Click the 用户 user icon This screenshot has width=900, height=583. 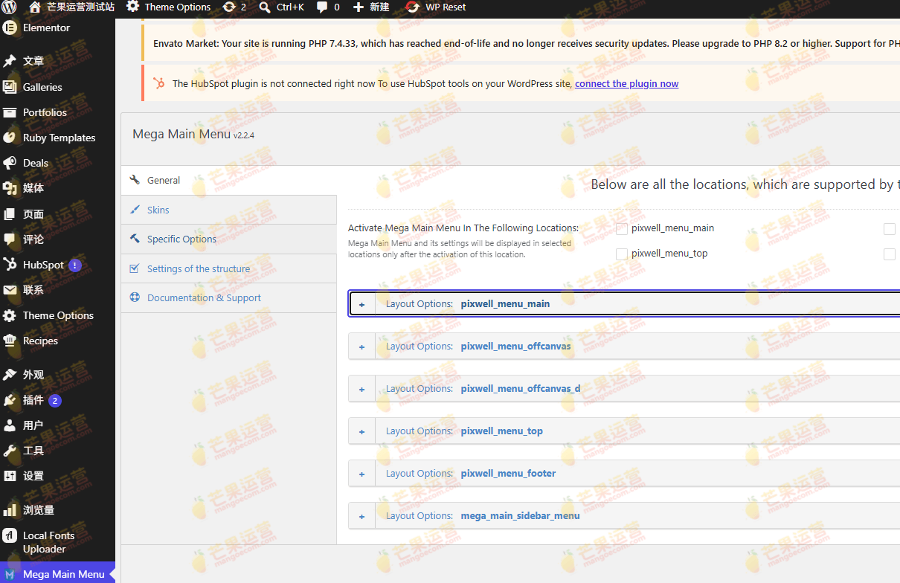(x=10, y=425)
